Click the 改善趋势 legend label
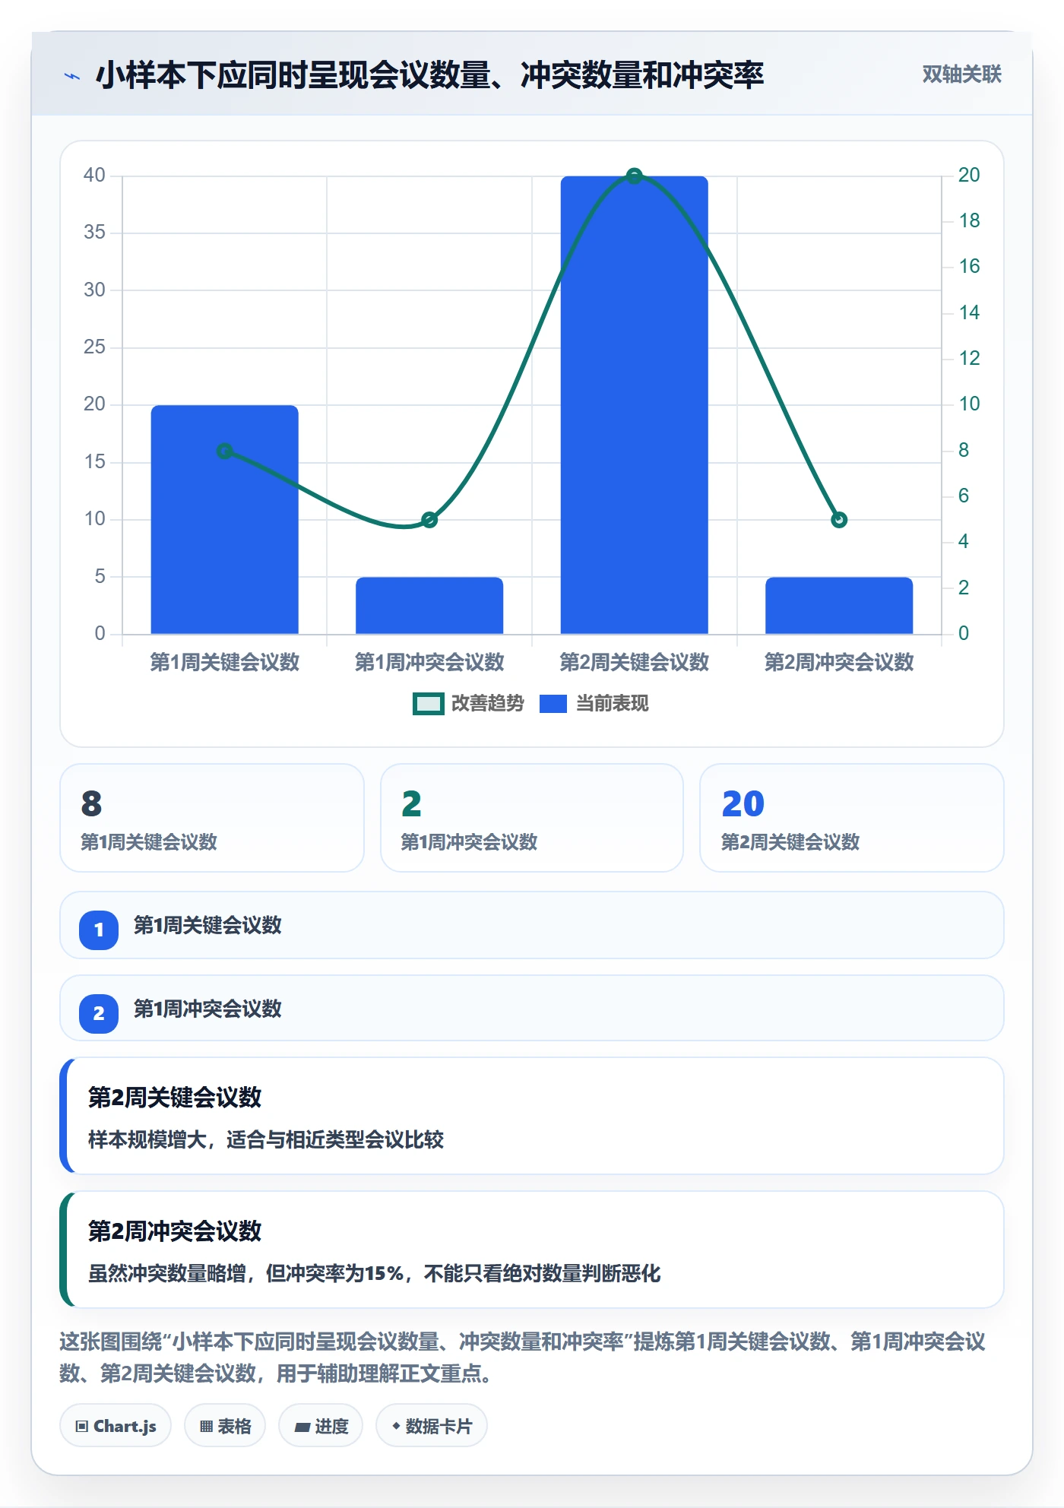This screenshot has width=1064, height=1508. [x=488, y=704]
